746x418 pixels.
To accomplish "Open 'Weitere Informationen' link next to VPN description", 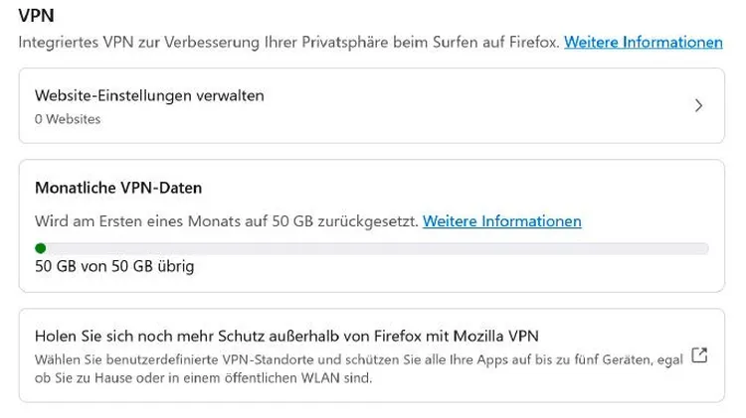I will 644,43.
